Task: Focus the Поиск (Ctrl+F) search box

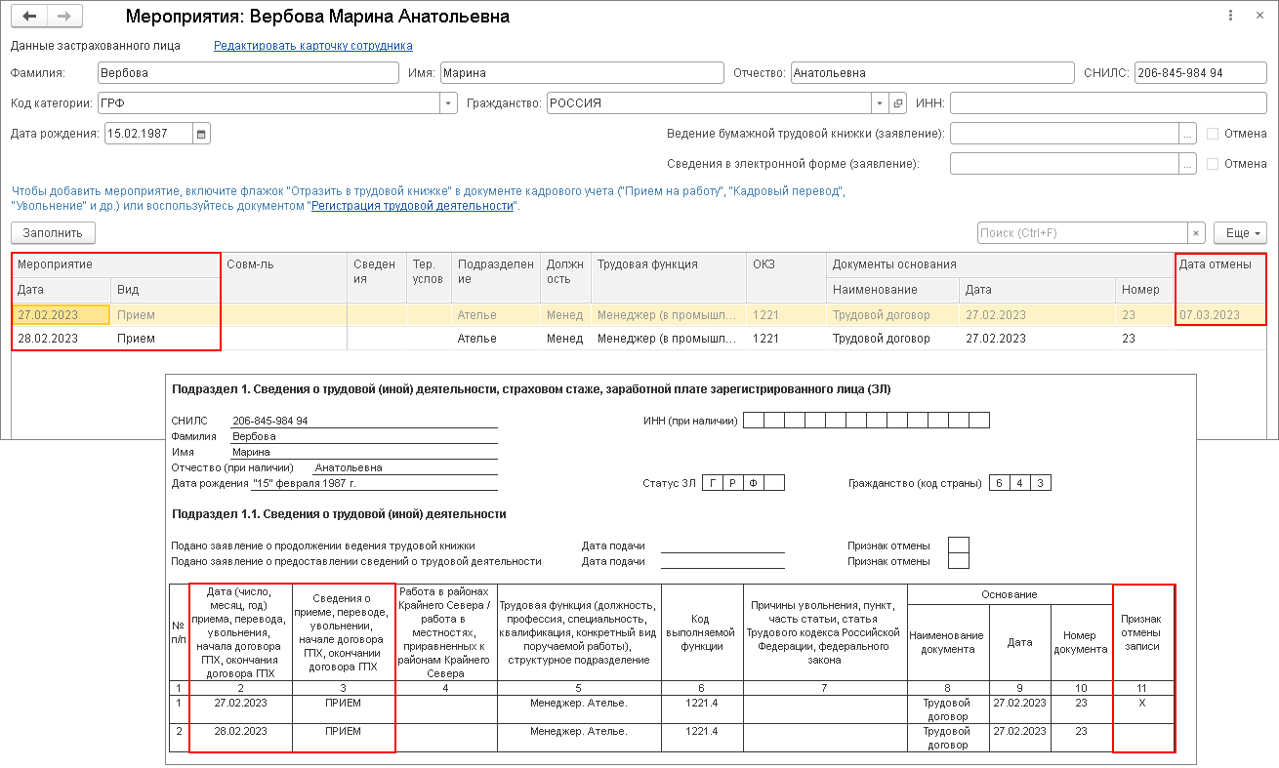Action: pos(1083,233)
